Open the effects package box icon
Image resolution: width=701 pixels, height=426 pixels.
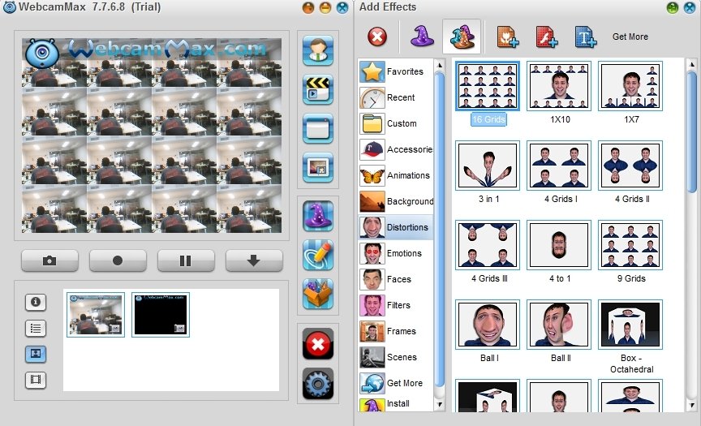[318, 294]
